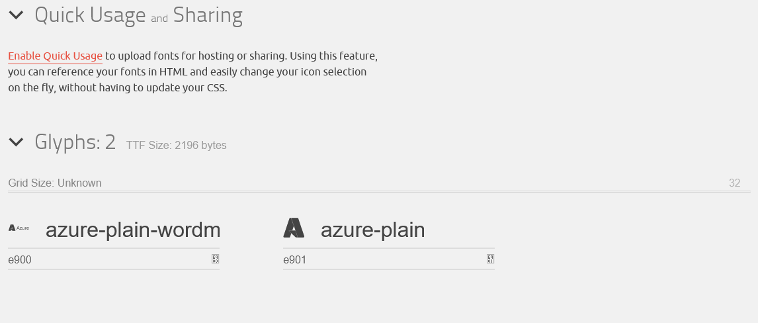Select the Azure wordmark glyph icon

coord(19,228)
